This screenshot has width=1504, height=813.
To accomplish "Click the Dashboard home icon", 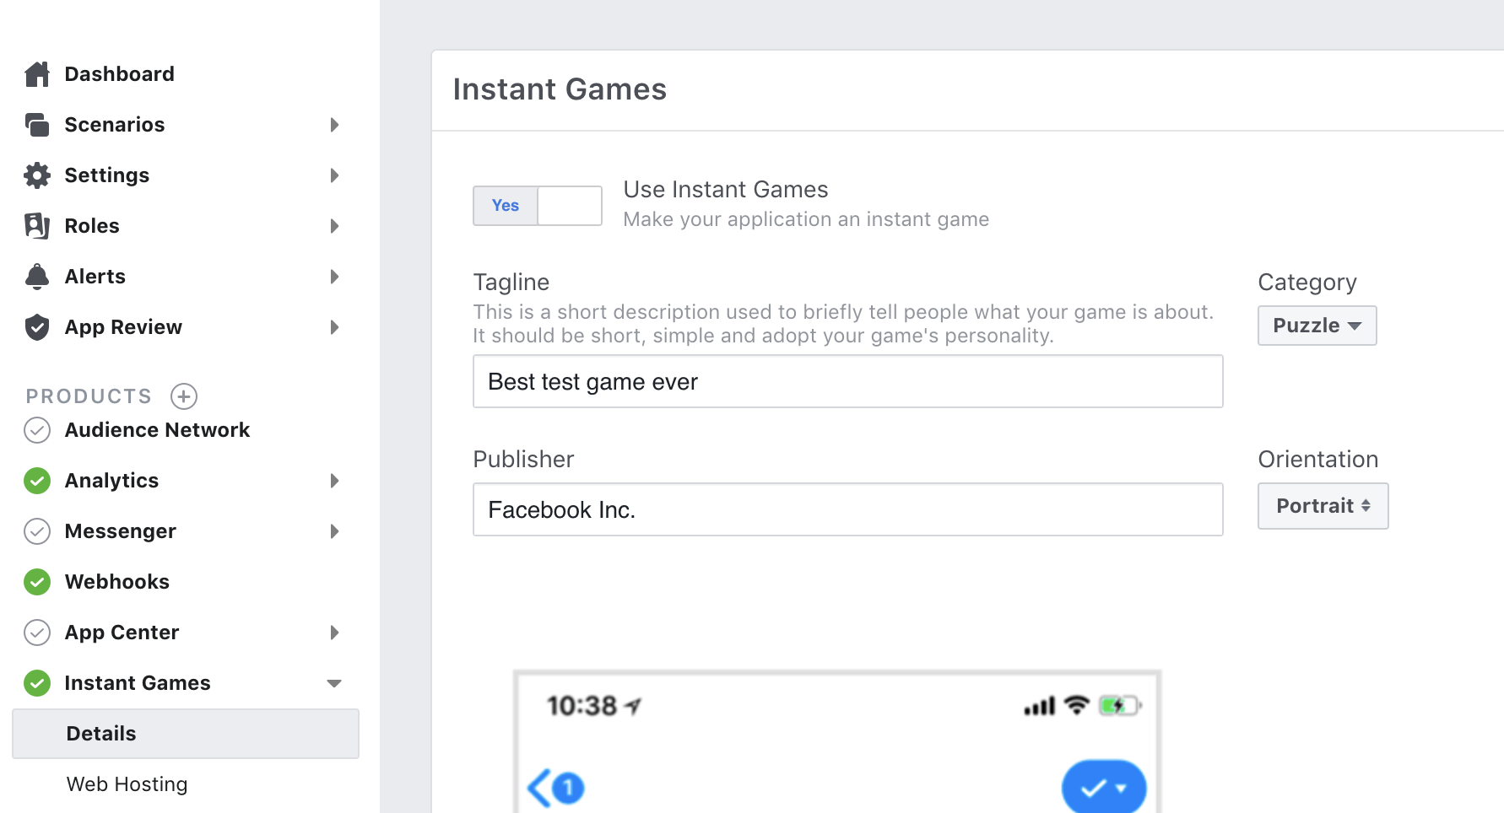I will coord(37,74).
